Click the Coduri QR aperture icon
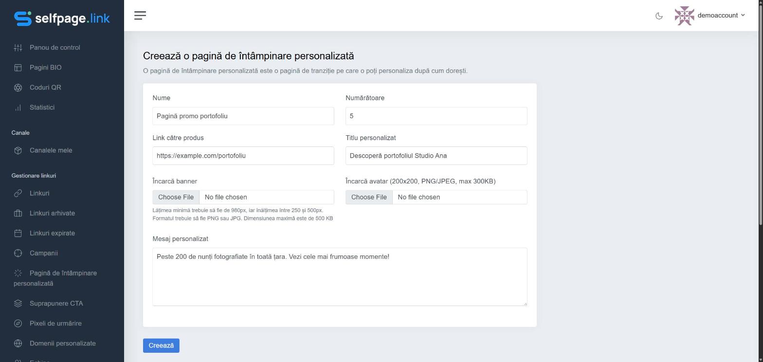Viewport: 763px width, 362px height. tap(18, 88)
